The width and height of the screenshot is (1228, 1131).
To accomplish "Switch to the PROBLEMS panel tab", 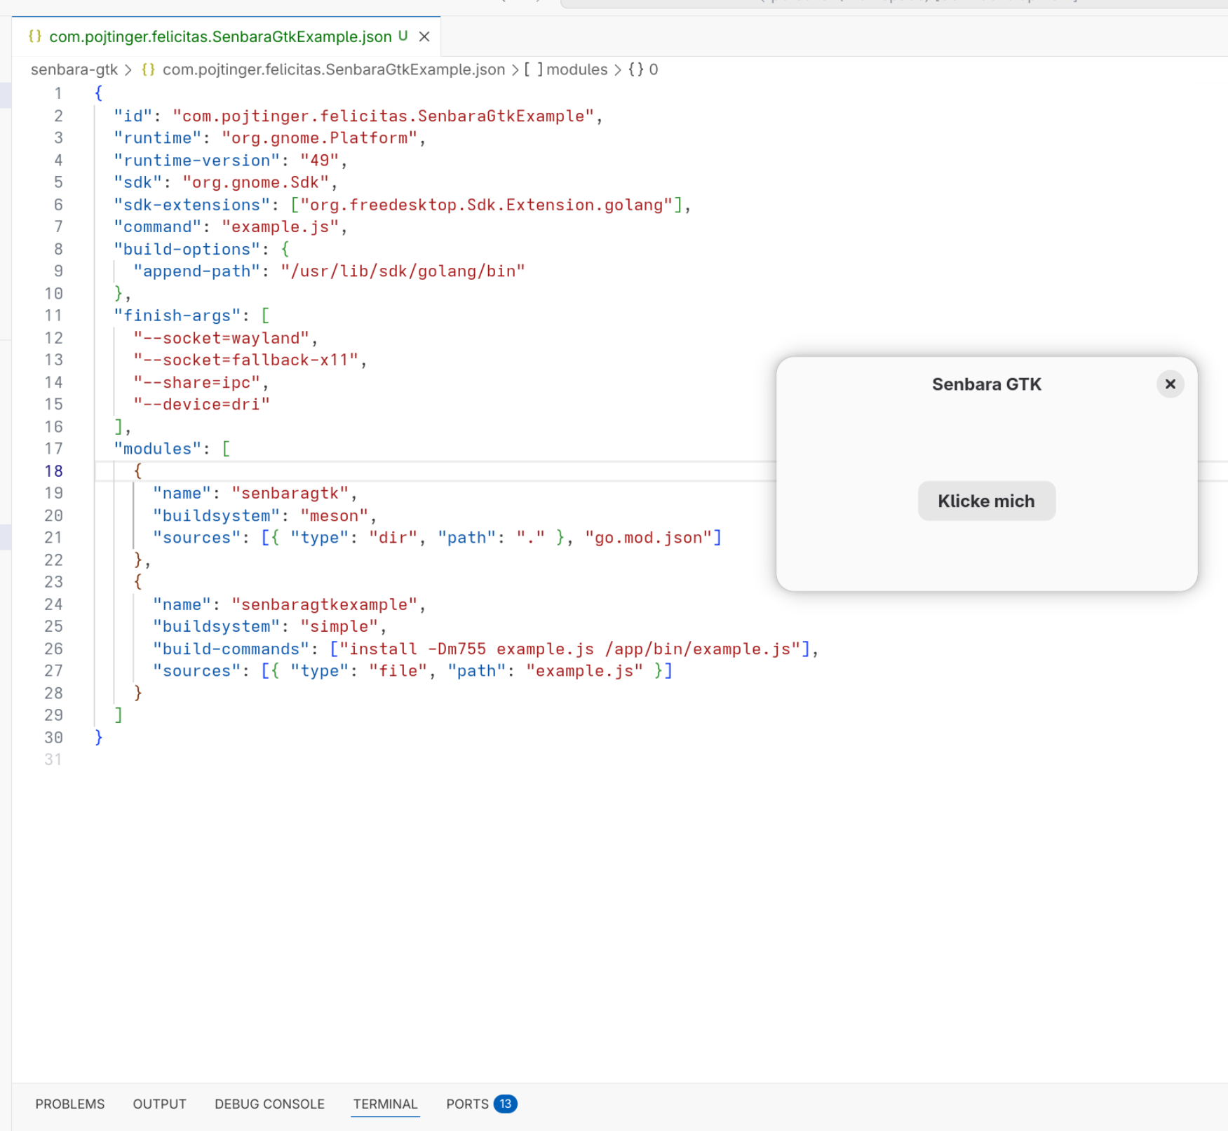I will (69, 1104).
